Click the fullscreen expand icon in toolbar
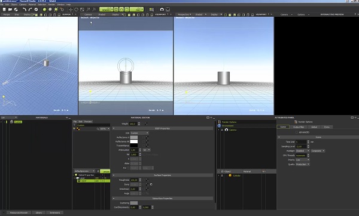 (x=168, y=10)
